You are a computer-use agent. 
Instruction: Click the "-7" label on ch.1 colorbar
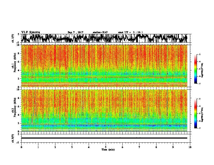[x=199, y=84]
